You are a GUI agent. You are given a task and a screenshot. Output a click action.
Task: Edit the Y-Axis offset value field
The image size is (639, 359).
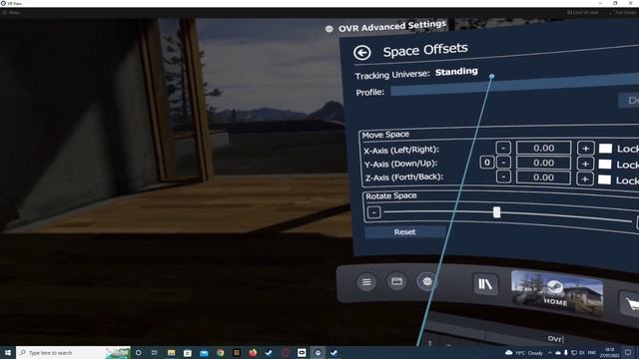click(543, 163)
